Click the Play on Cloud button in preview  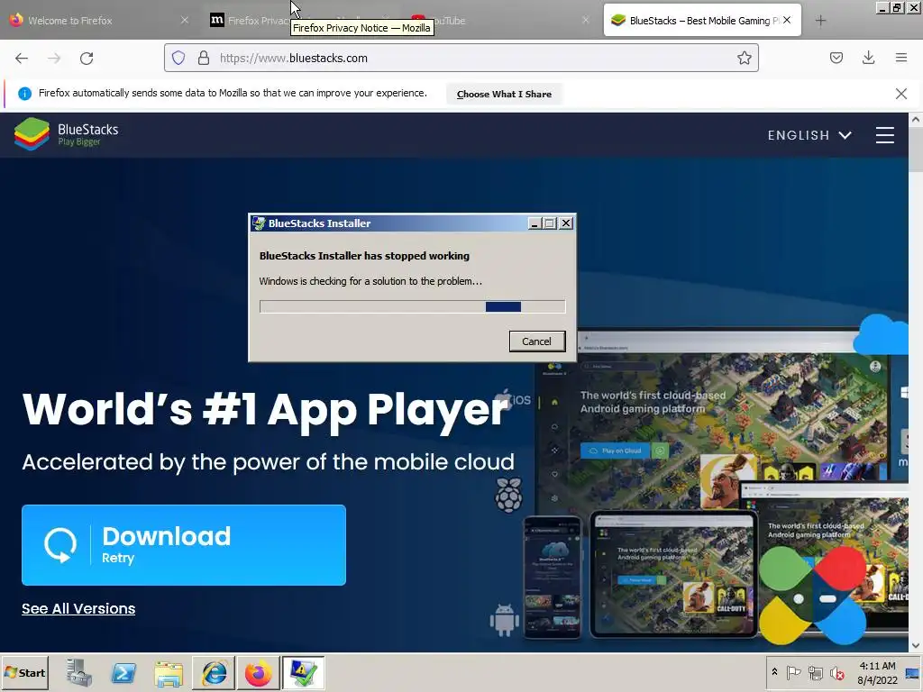tap(616, 451)
